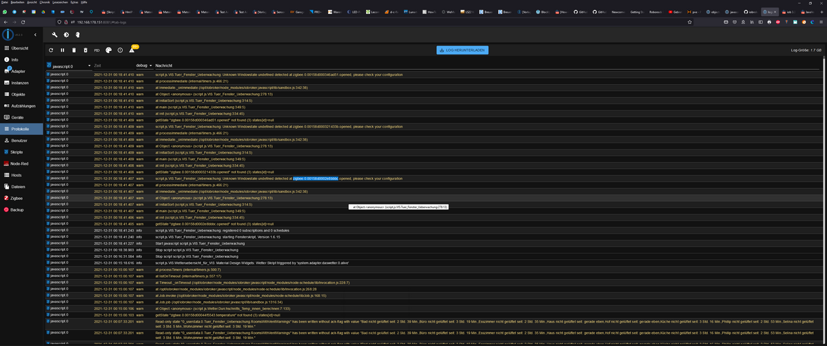The image size is (827, 346).
Task: Clear the log view with trash icon
Action: [x=74, y=50]
